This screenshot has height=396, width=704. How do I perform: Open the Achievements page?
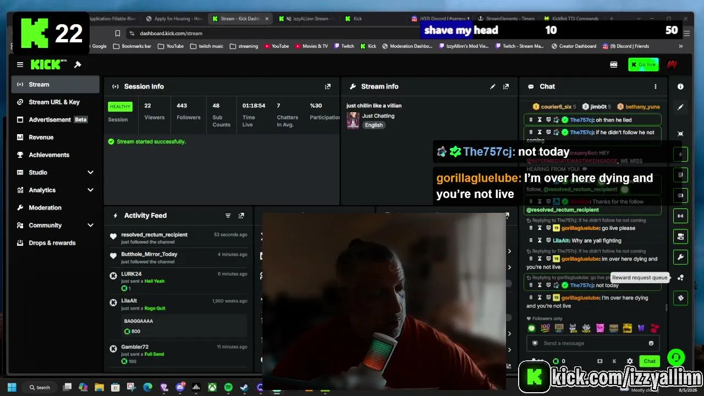click(x=56, y=155)
